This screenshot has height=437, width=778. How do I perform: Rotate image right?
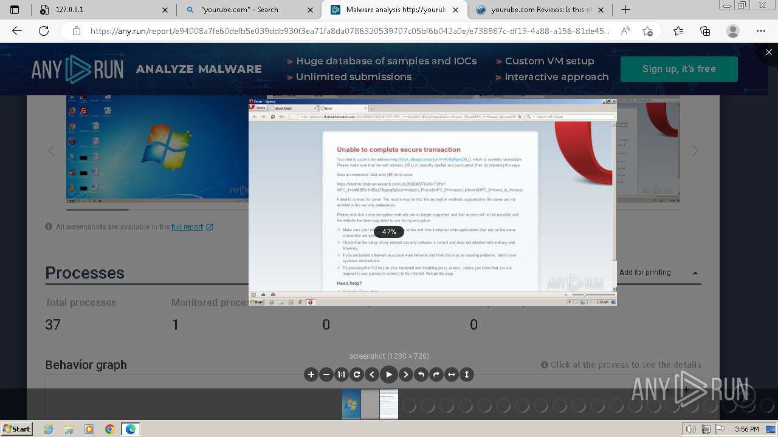[x=436, y=374]
